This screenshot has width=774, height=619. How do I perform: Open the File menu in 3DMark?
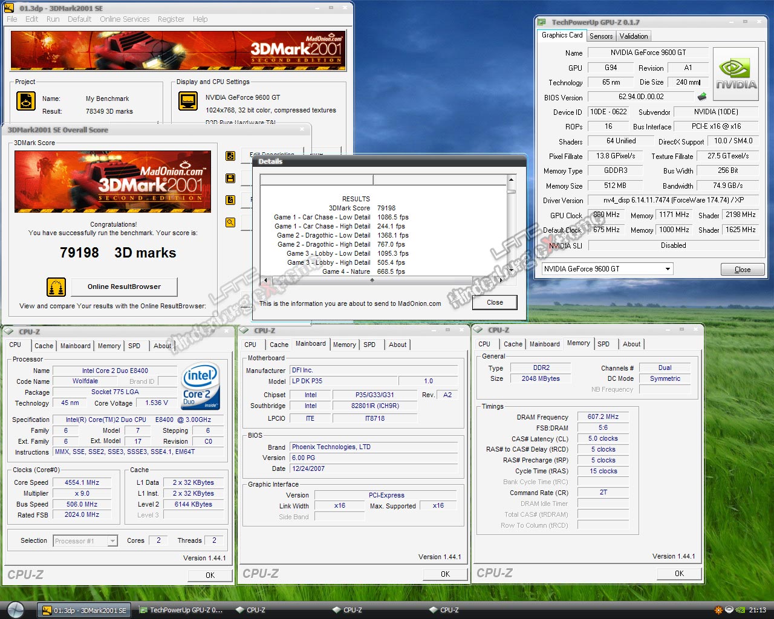(x=12, y=19)
